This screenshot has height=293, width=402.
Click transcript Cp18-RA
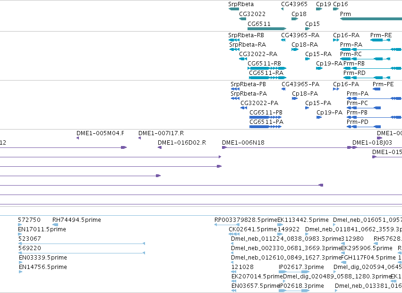pyautogui.click(x=295, y=49)
